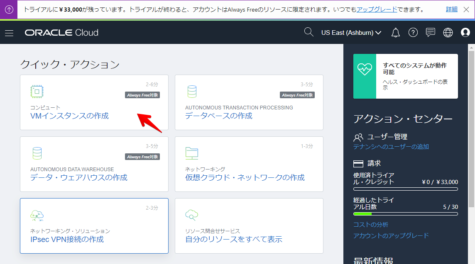Open the help question mark icon
This screenshot has height=264, width=475.
[413, 33]
